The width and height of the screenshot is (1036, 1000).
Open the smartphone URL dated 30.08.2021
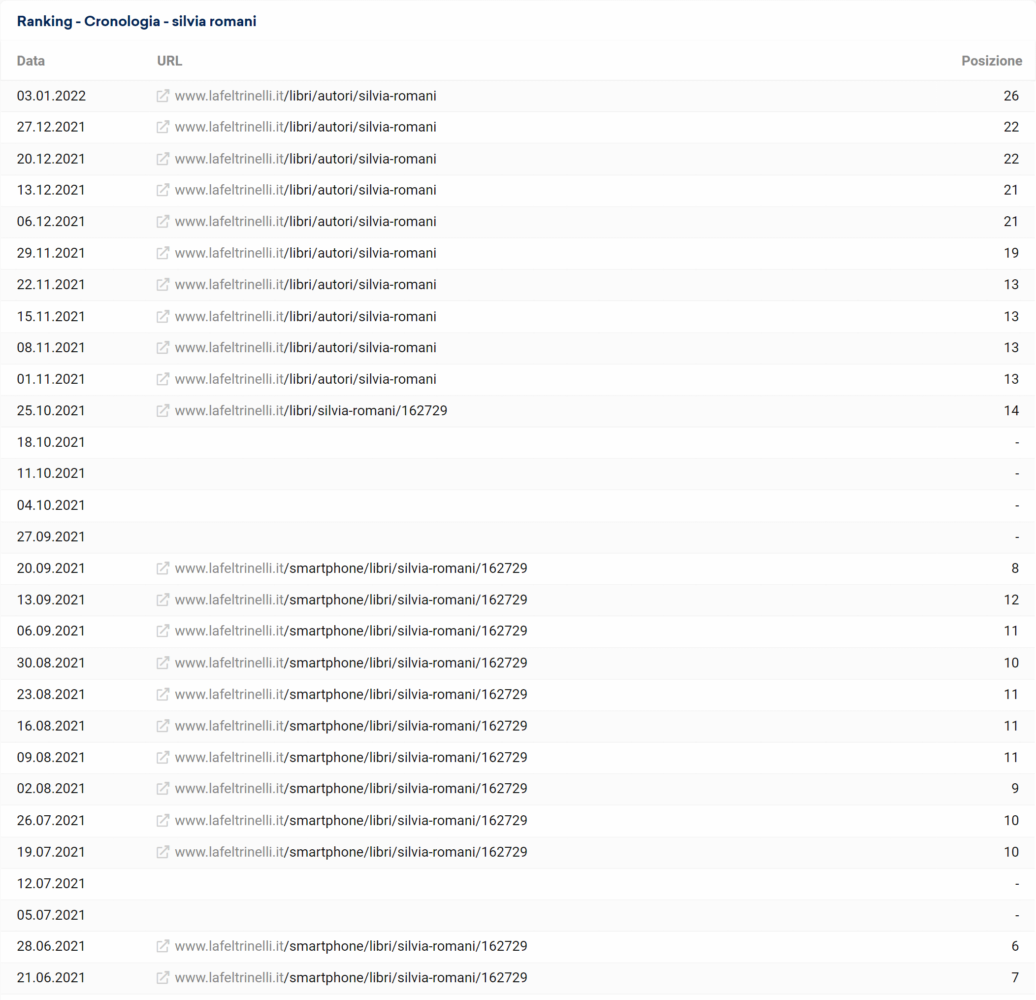pos(351,663)
